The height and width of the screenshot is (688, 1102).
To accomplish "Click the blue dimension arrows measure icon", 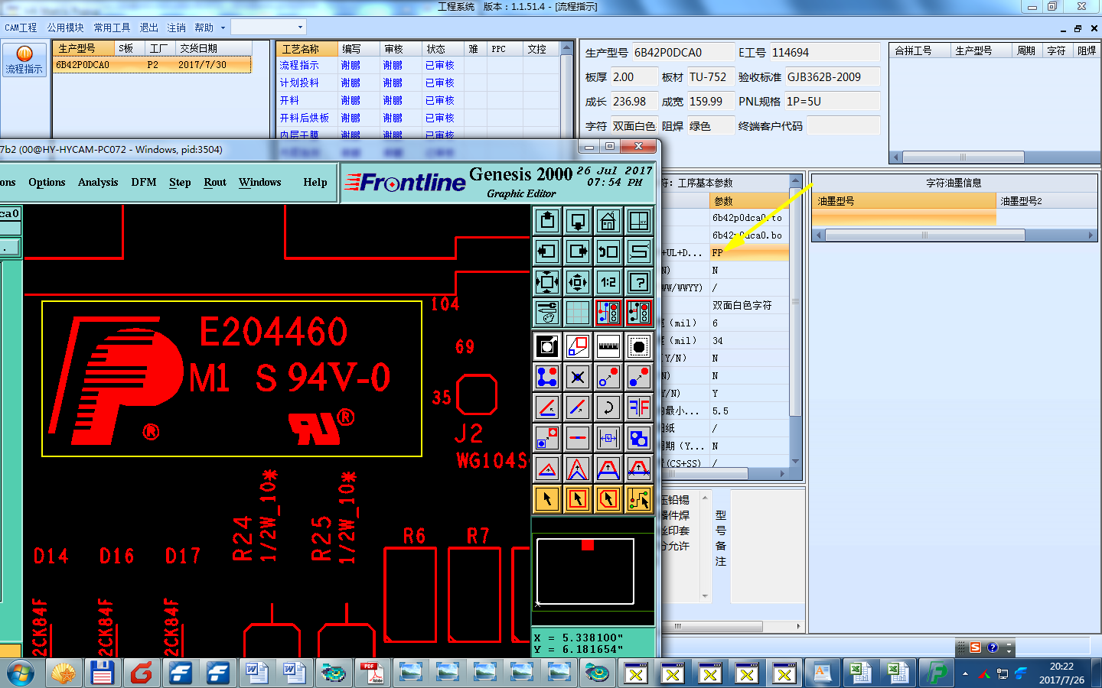I will [x=608, y=438].
